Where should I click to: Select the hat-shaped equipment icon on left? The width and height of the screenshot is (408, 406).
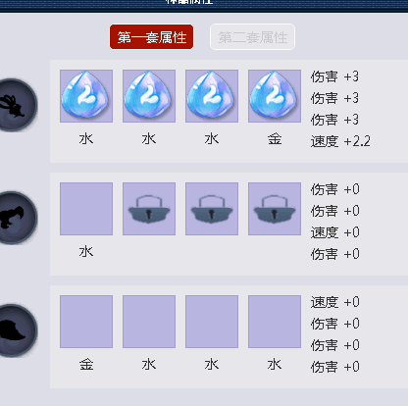click(x=17, y=330)
